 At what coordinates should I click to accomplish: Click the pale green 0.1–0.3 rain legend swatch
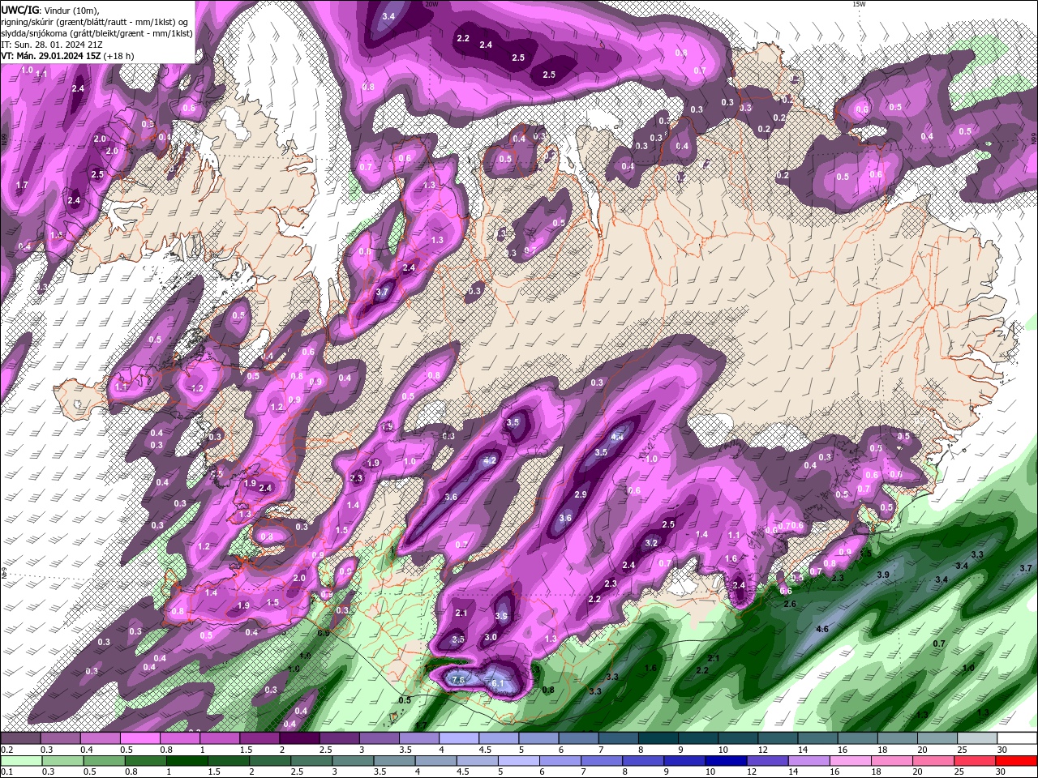click(21, 761)
